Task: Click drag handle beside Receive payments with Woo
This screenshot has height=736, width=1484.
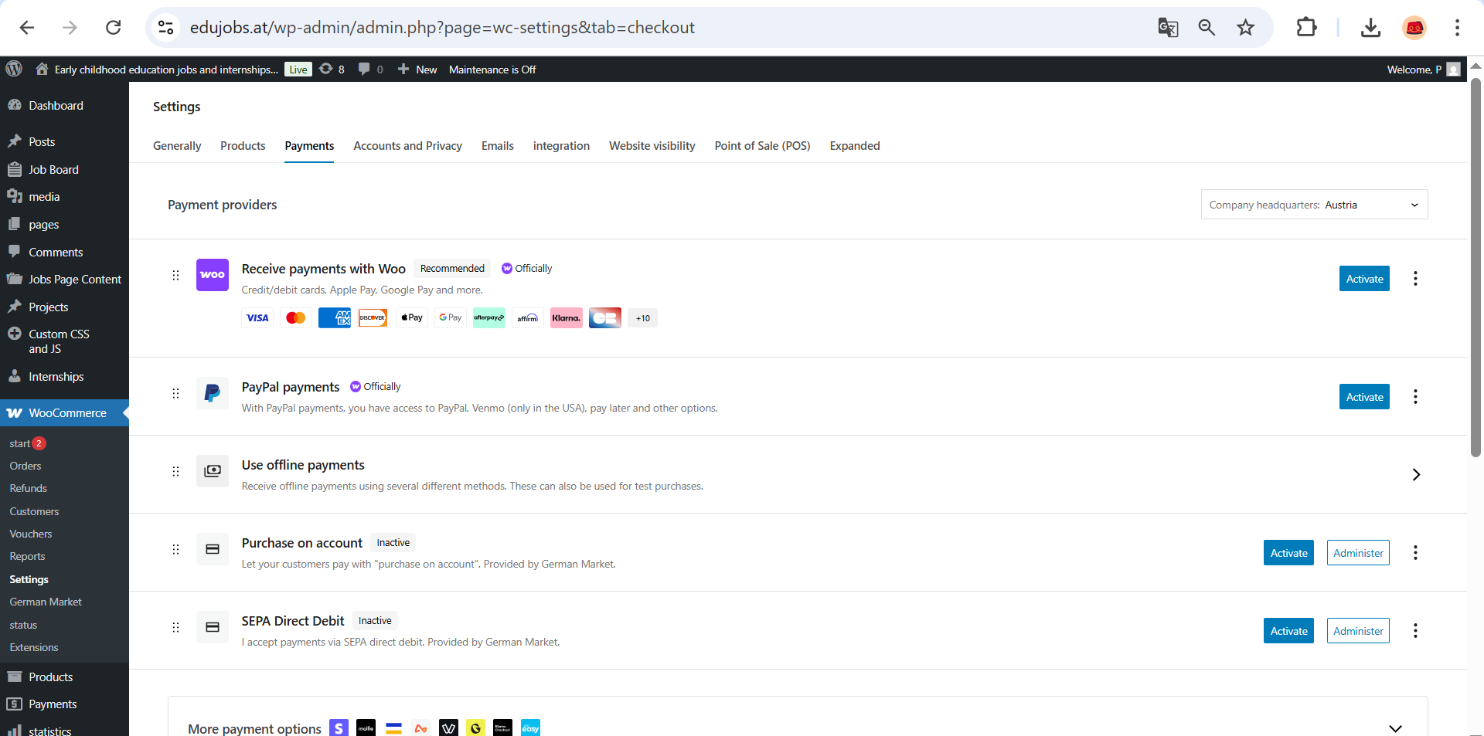Action: tap(175, 276)
